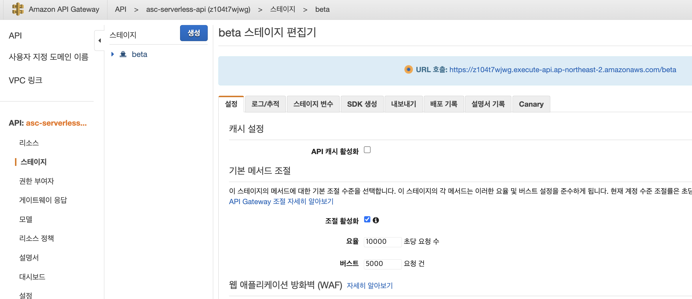Click the 초당 요청 수 label
692x299 pixels.
point(421,241)
